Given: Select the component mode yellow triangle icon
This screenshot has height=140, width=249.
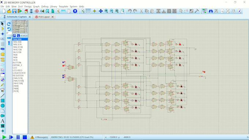Looking at the screenshot, I should tap(3, 29).
